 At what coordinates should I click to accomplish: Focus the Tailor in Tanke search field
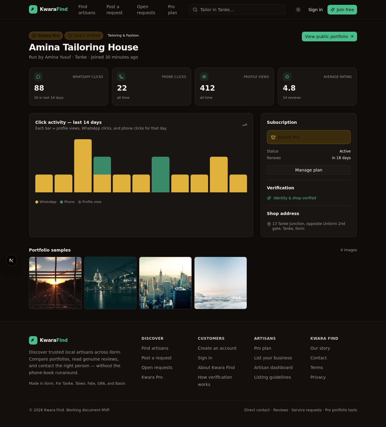tap(237, 10)
